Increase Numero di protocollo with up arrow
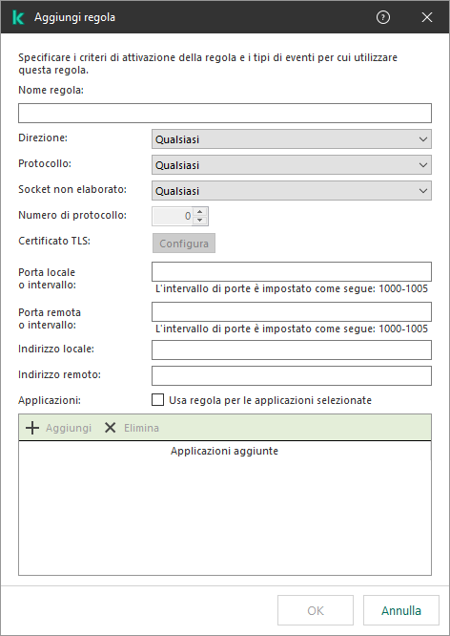Viewport: 450px width, 636px height. point(199,212)
